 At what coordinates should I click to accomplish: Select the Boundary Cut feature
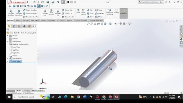[68, 17]
